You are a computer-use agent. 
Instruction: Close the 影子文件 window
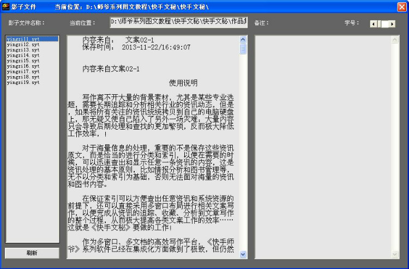402,7
